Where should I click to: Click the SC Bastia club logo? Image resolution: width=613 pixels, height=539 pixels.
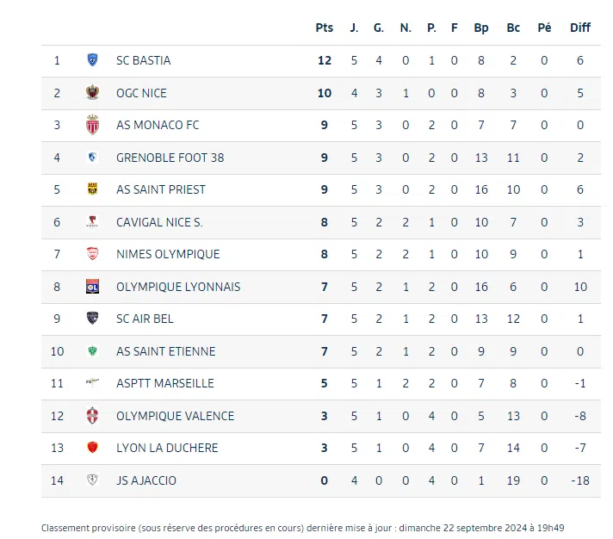point(92,60)
